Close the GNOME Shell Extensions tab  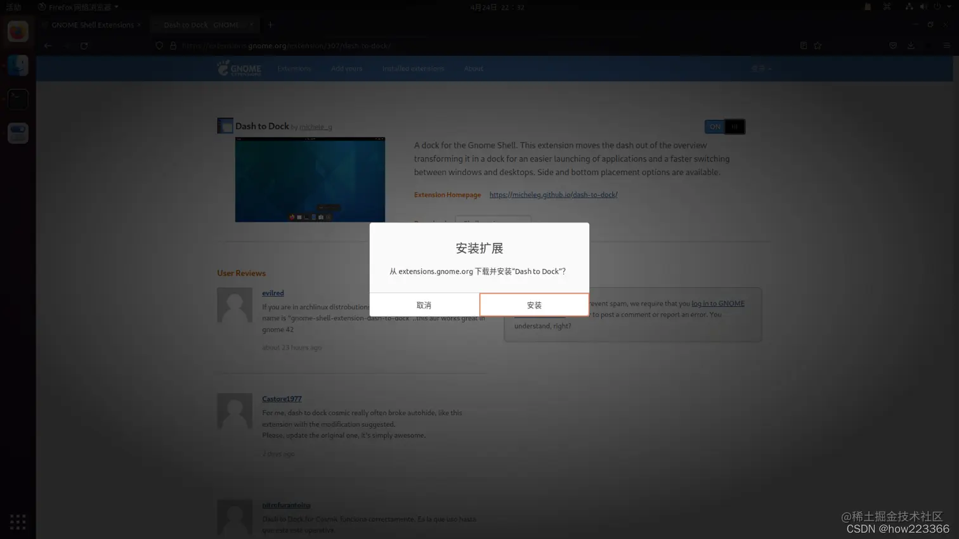coord(139,25)
